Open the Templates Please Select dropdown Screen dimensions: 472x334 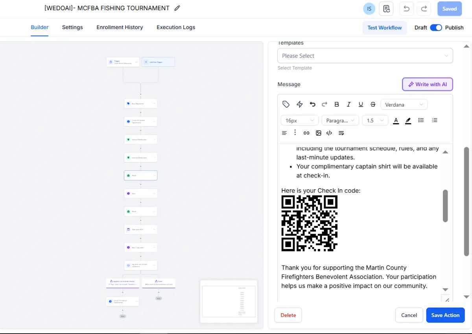(x=365, y=56)
